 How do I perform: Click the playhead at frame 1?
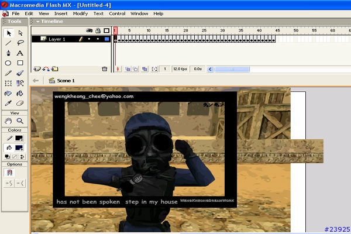[x=115, y=30]
